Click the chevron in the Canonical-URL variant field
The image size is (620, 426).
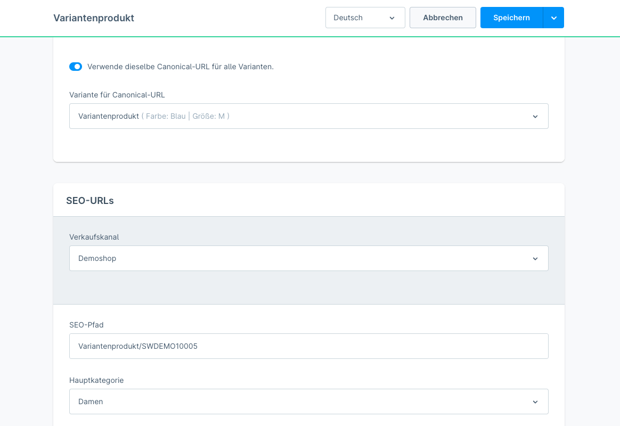[x=535, y=117]
